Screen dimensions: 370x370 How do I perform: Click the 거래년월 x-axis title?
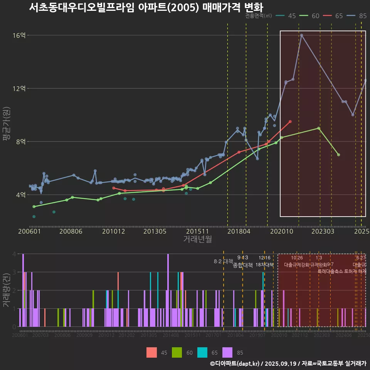click(x=197, y=239)
